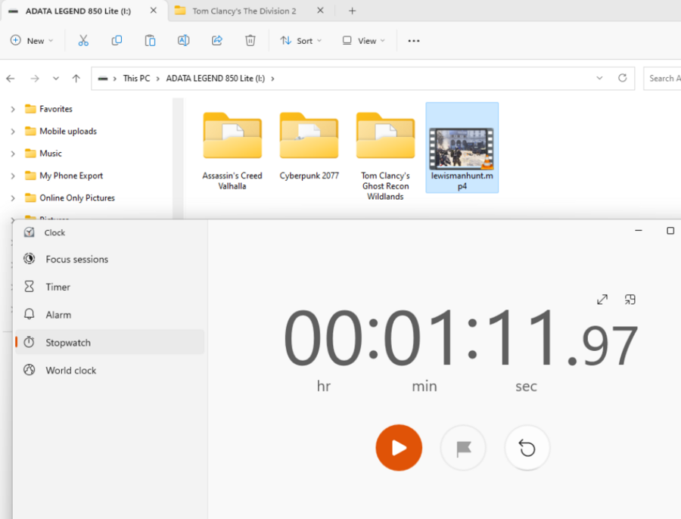Click the Clock app icon in the header

[x=29, y=232]
